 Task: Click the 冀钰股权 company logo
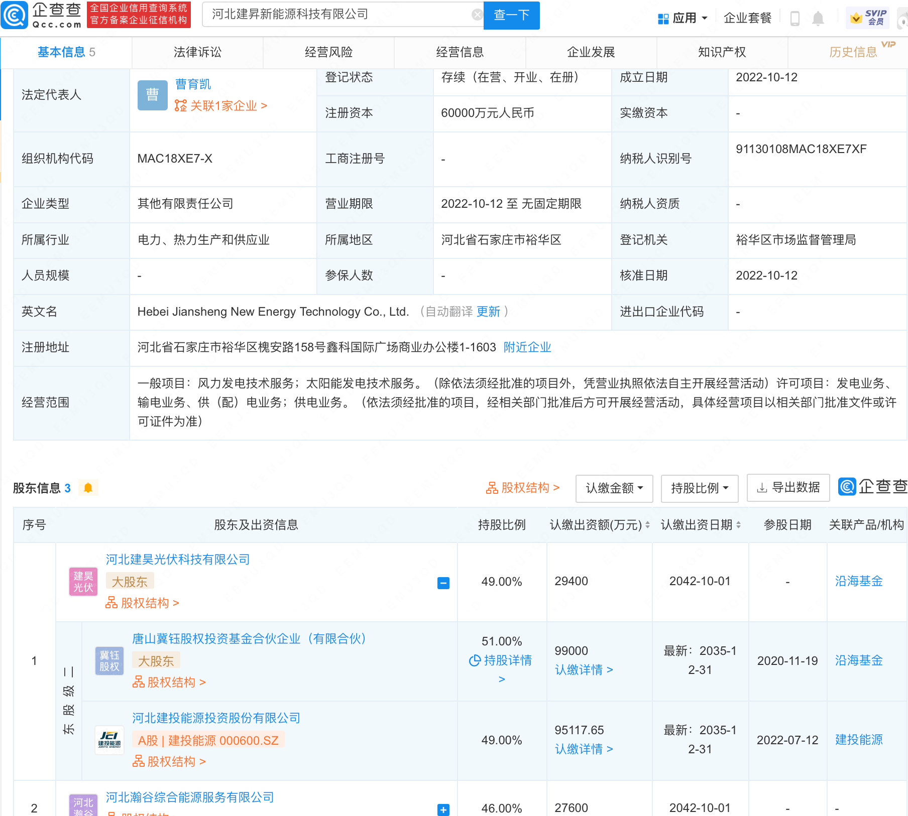tap(109, 661)
